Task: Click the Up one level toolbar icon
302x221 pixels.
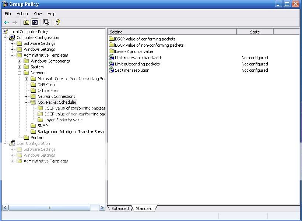Action: pyautogui.click(x=26, y=22)
